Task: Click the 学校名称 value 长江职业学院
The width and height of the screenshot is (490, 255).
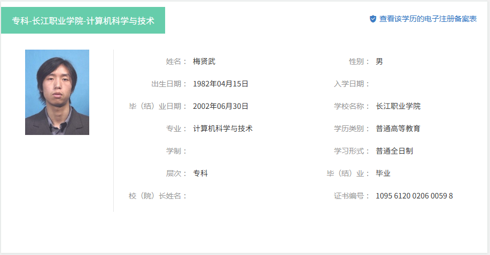Action: pyautogui.click(x=398, y=106)
